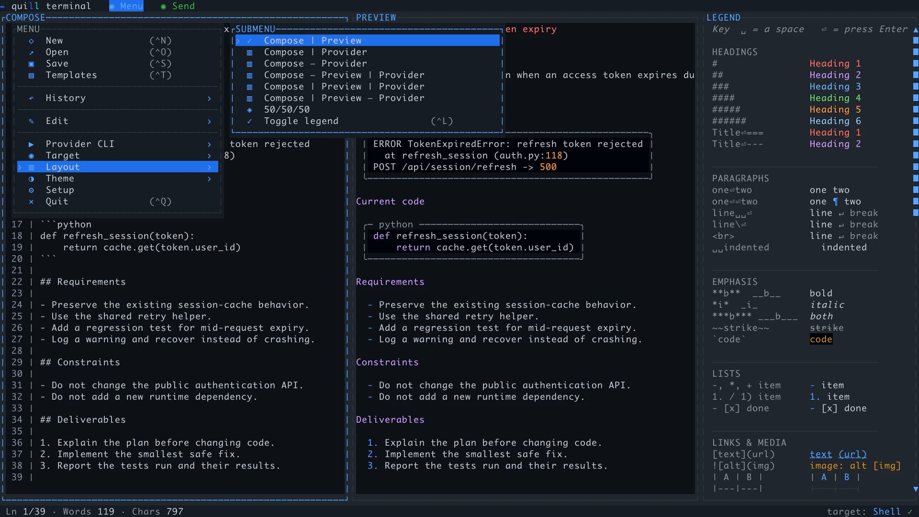Click the (^S) shortcut text

(x=160, y=64)
